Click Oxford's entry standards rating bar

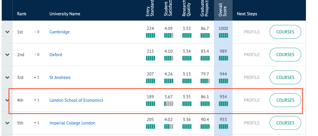pos(150,58)
